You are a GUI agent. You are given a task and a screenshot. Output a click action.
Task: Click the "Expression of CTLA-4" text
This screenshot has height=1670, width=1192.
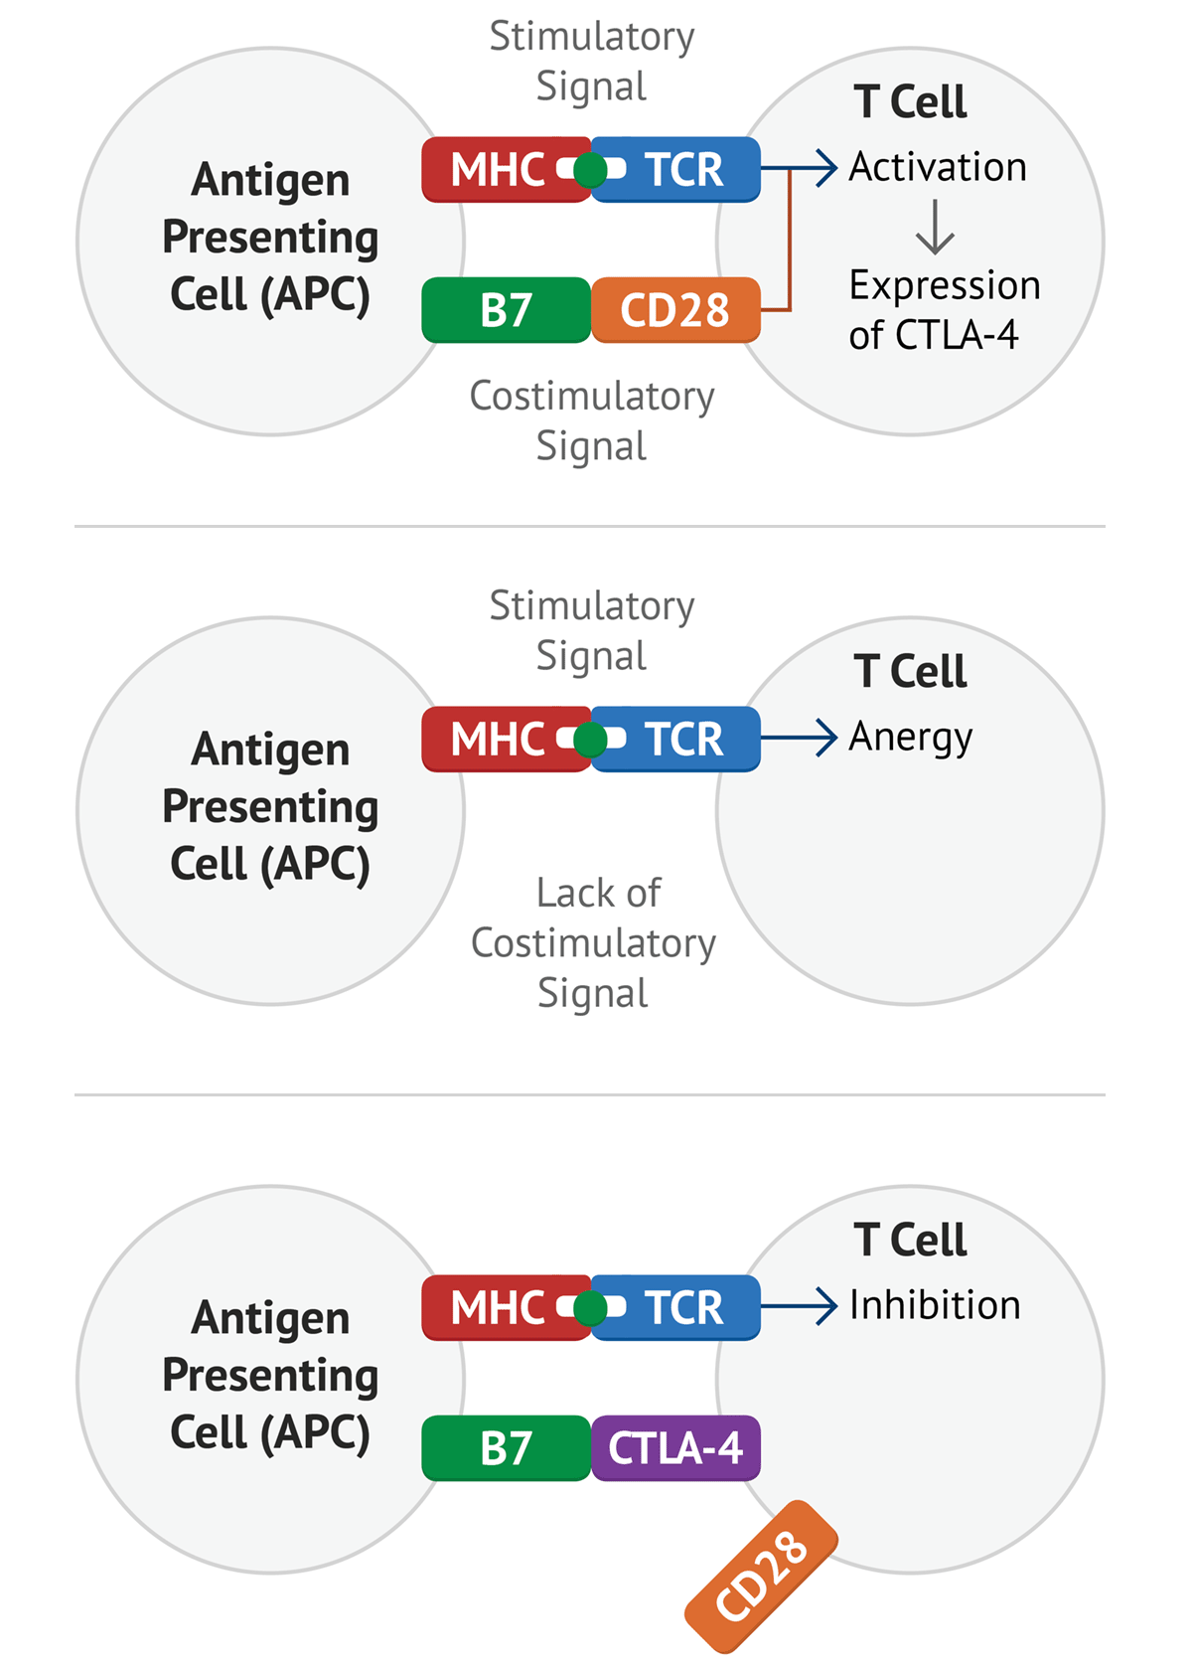coord(944,310)
